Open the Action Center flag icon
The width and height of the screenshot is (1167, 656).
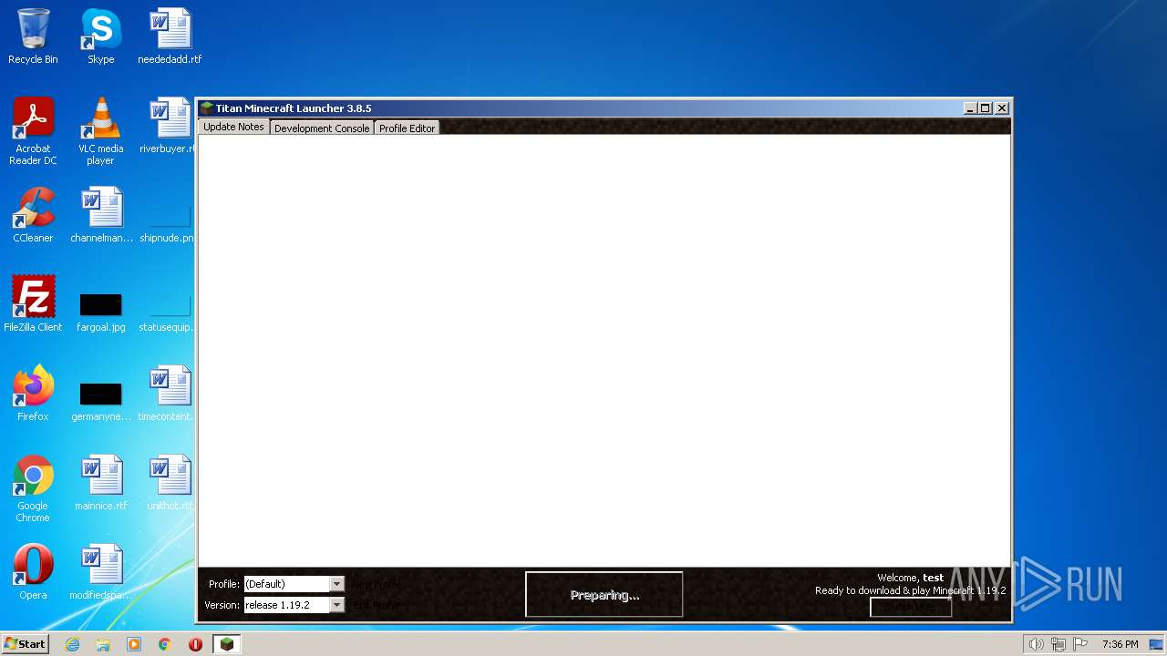pos(1079,644)
